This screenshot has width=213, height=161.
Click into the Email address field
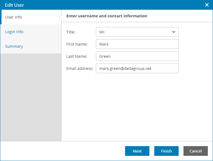(x=137, y=68)
